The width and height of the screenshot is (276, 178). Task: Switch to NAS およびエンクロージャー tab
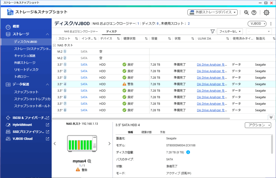coord(81,32)
